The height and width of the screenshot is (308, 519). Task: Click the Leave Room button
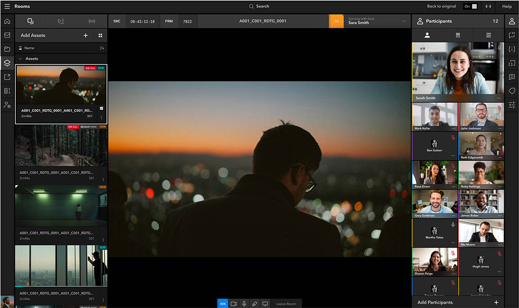(286, 303)
